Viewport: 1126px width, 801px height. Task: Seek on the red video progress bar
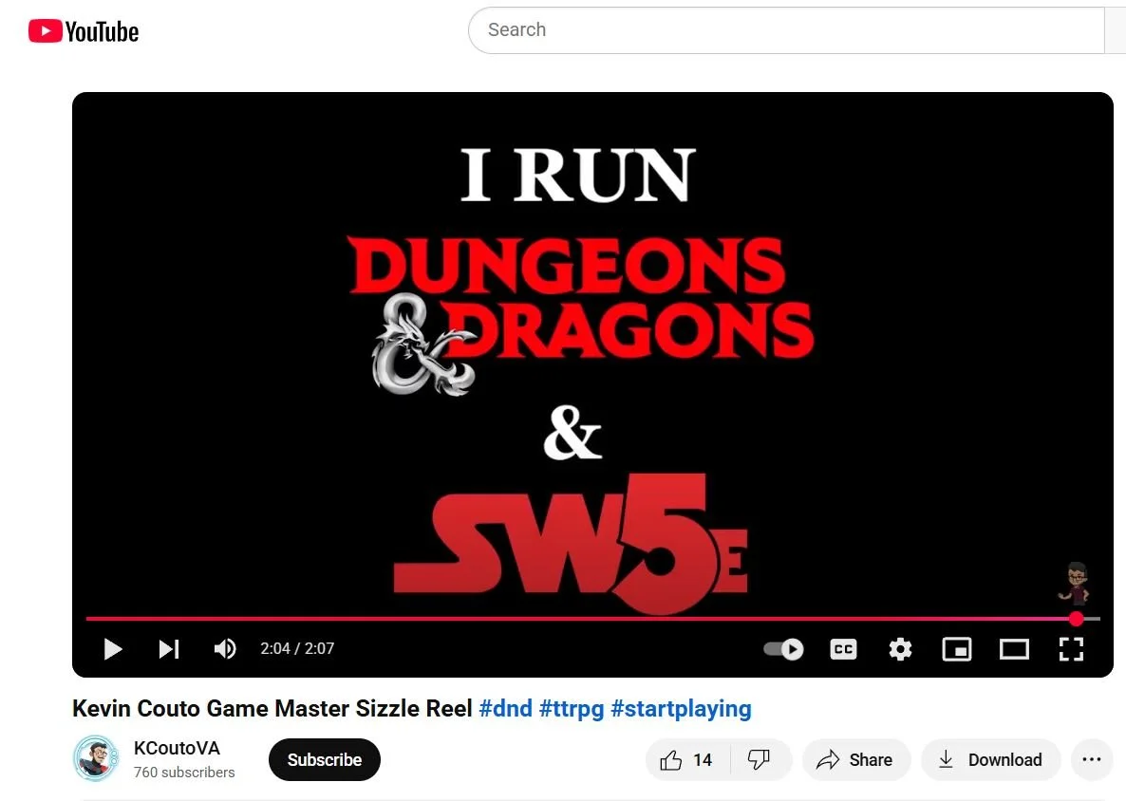point(592,618)
